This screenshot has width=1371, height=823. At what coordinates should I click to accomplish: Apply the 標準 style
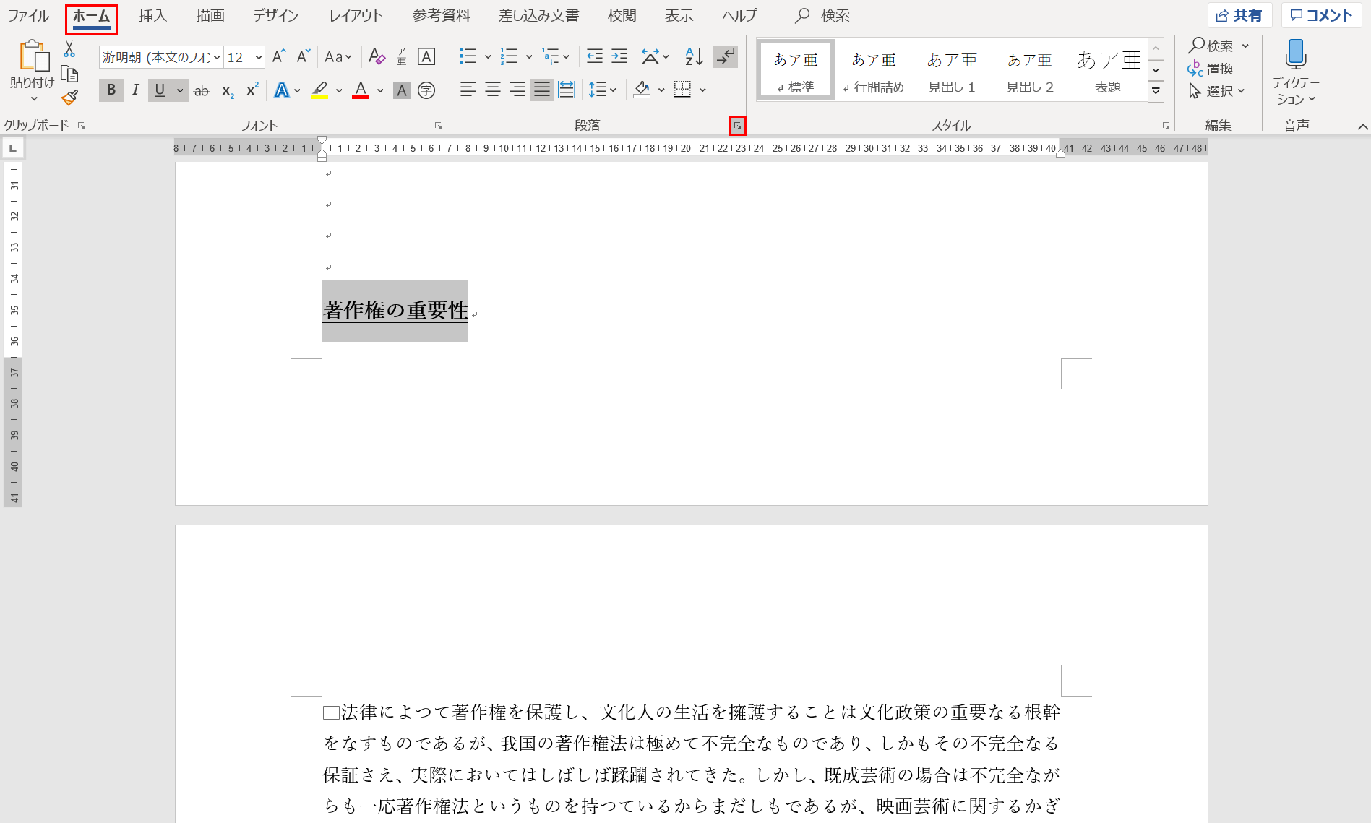pos(796,69)
